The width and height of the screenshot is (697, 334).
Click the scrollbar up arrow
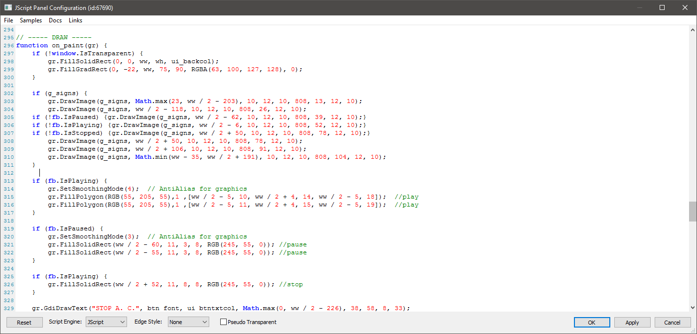point(692,29)
